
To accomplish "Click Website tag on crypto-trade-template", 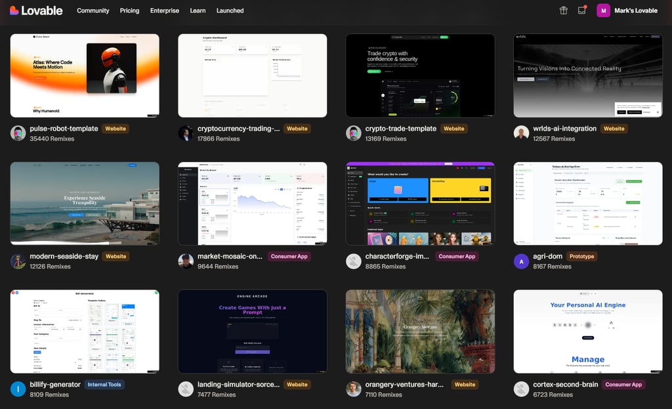I will [x=454, y=128].
